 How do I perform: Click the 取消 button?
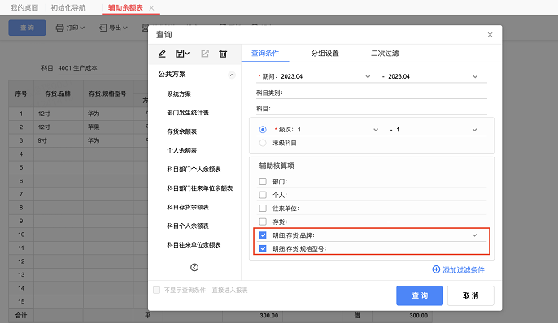pos(471,295)
